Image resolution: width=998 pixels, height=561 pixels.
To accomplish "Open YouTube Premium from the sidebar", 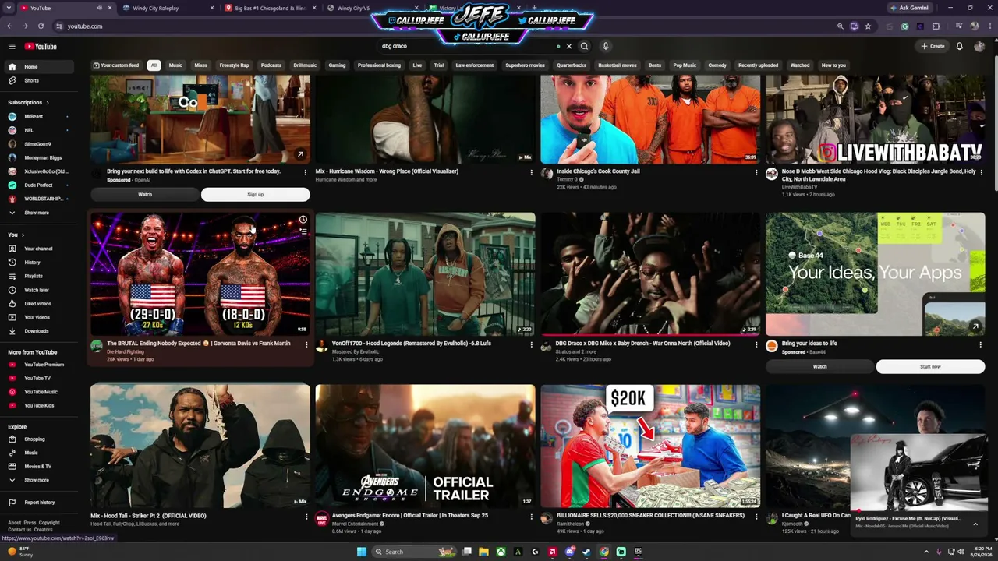I will (41, 365).
